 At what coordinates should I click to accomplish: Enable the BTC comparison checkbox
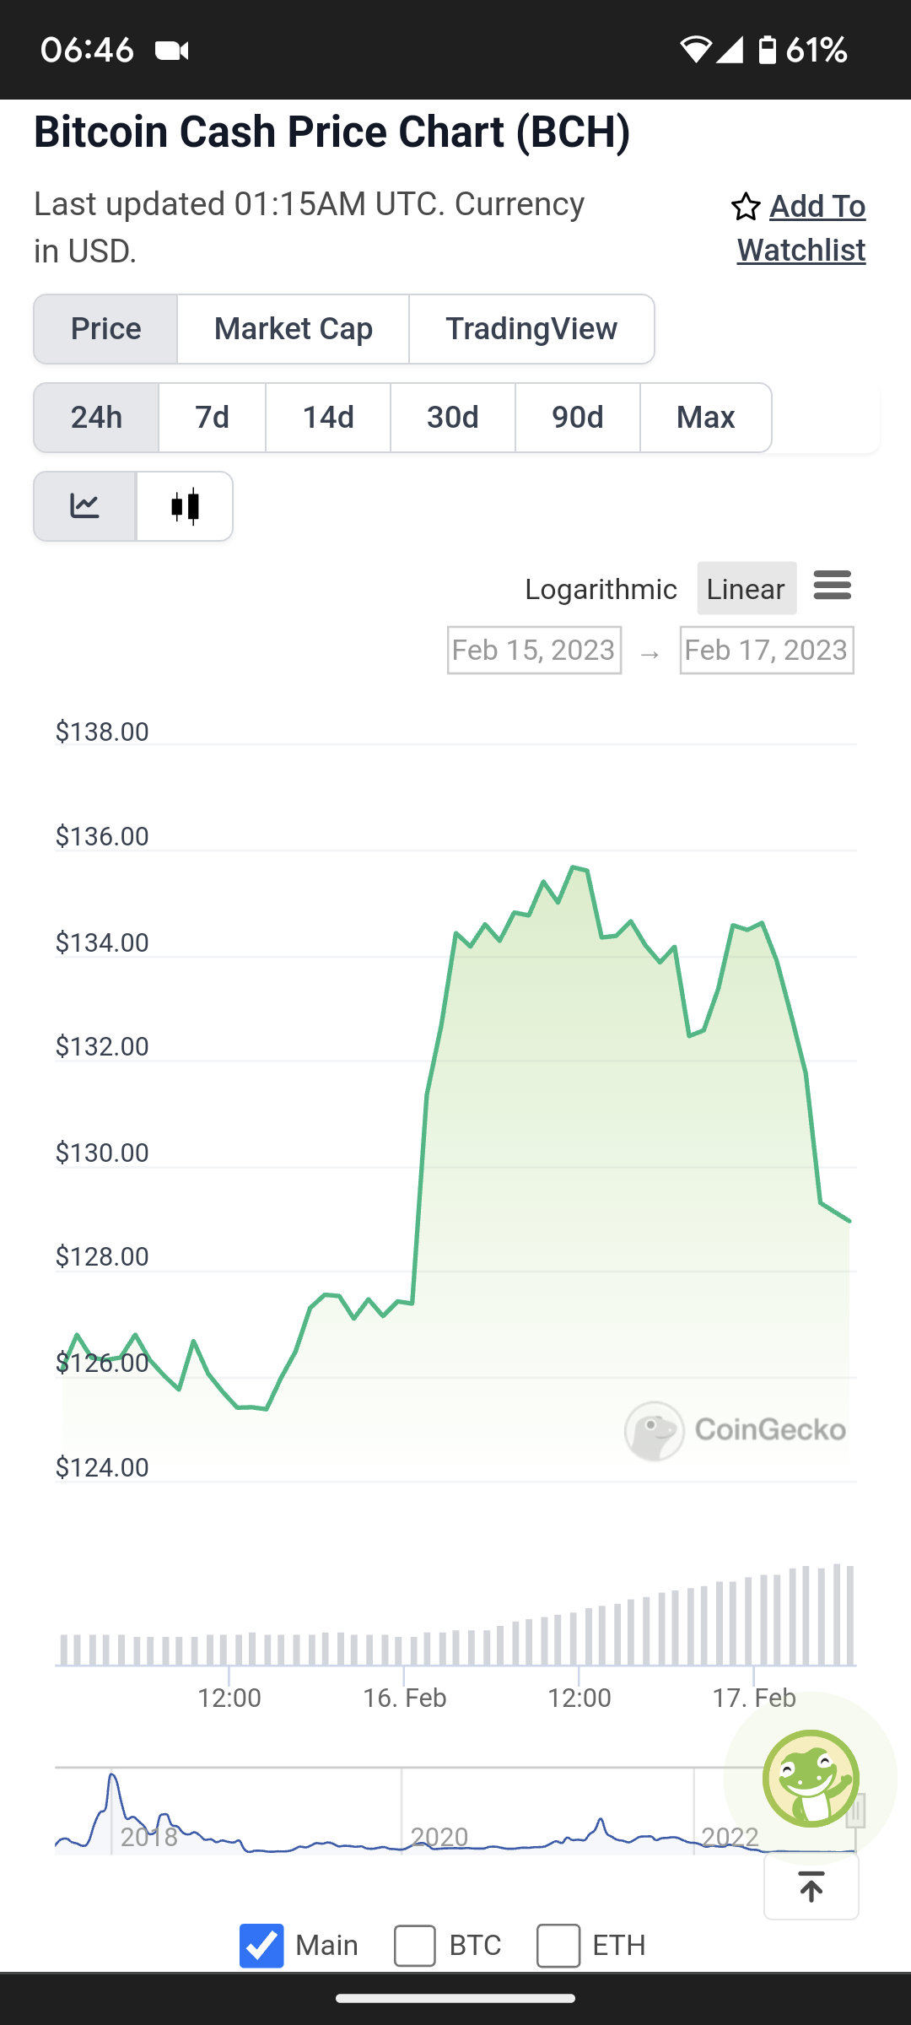pos(415,1946)
